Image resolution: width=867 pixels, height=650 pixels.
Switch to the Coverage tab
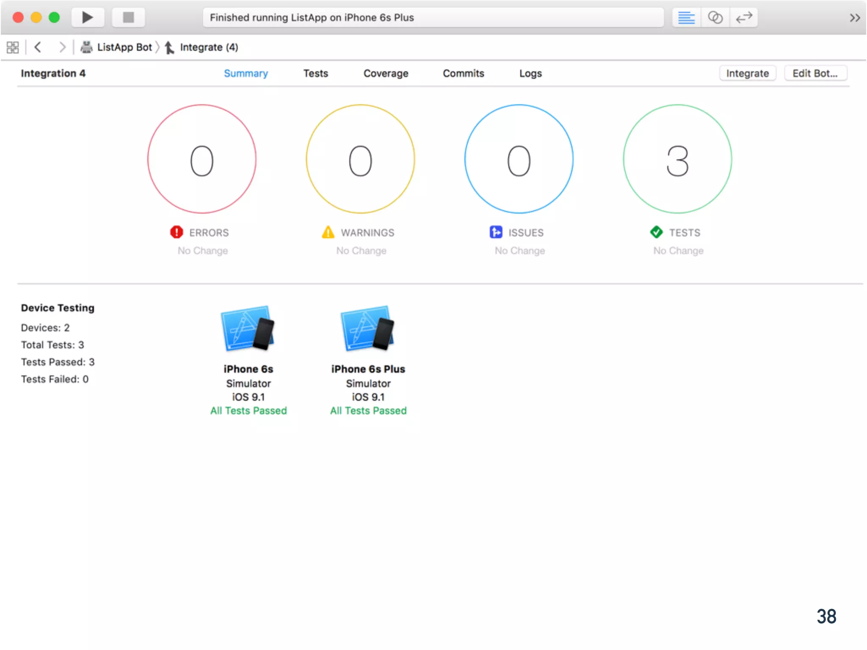(386, 73)
